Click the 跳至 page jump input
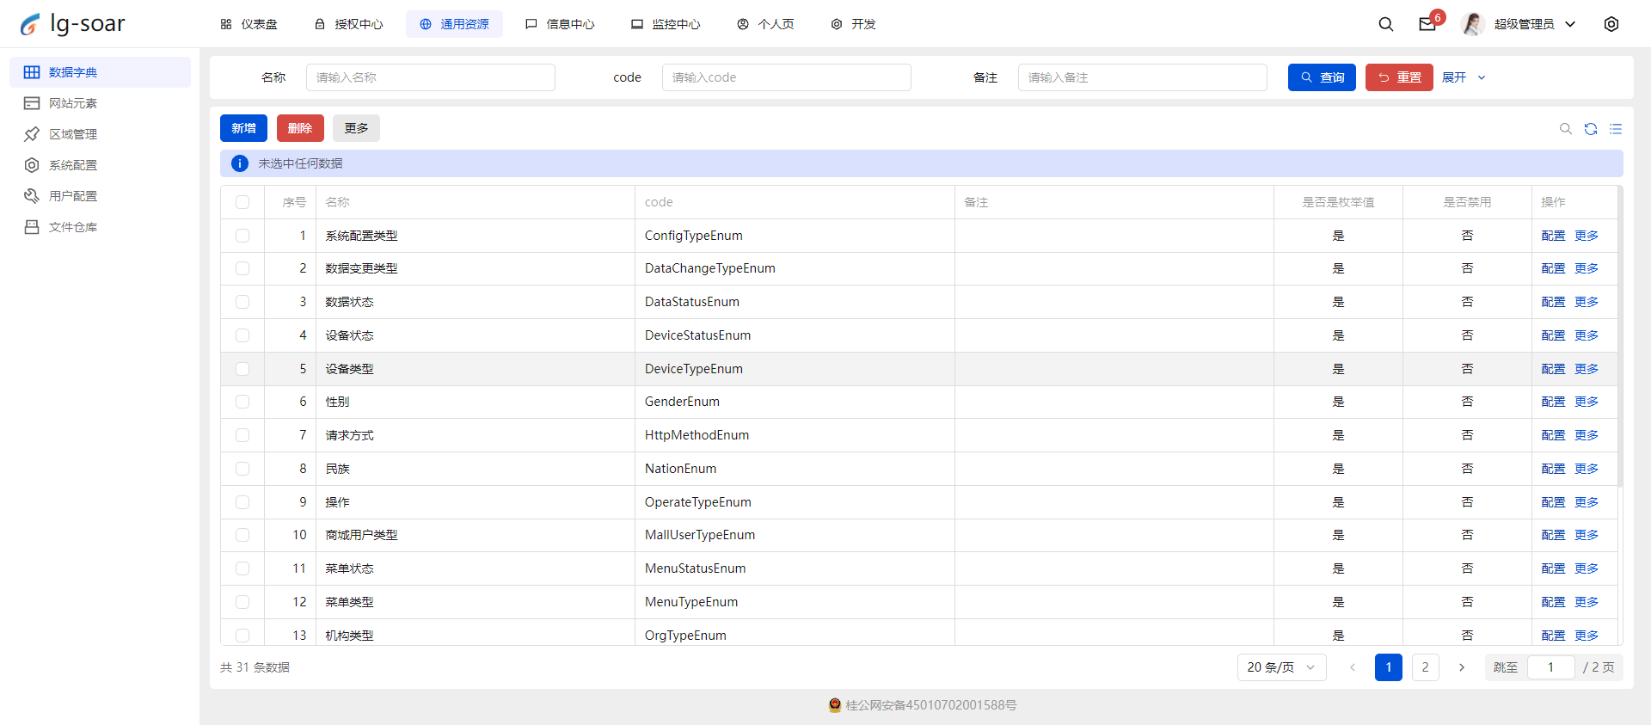This screenshot has height=725, width=1651. pos(1551,667)
